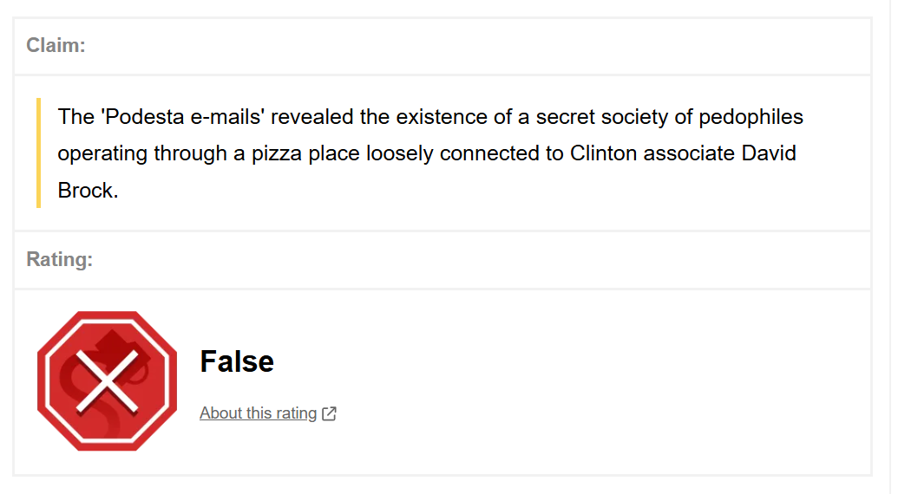Open the 'About this rating' link
Screen dimensions: 898x494
coord(258,413)
